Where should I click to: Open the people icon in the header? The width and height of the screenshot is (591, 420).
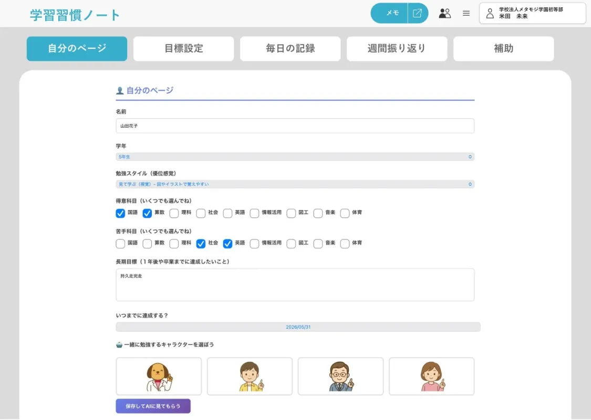coord(445,13)
